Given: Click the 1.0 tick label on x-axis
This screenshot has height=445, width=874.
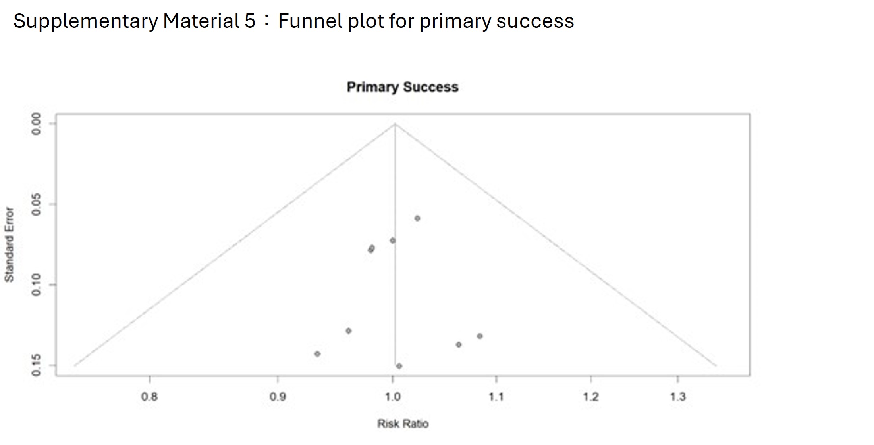Looking at the screenshot, I should coord(392,397).
